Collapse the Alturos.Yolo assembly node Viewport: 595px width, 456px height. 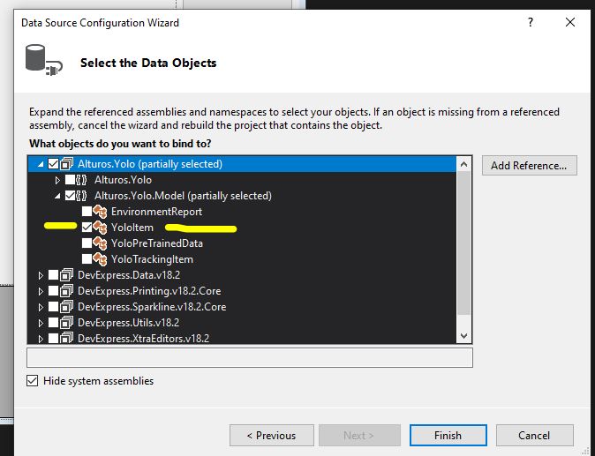coord(41,165)
